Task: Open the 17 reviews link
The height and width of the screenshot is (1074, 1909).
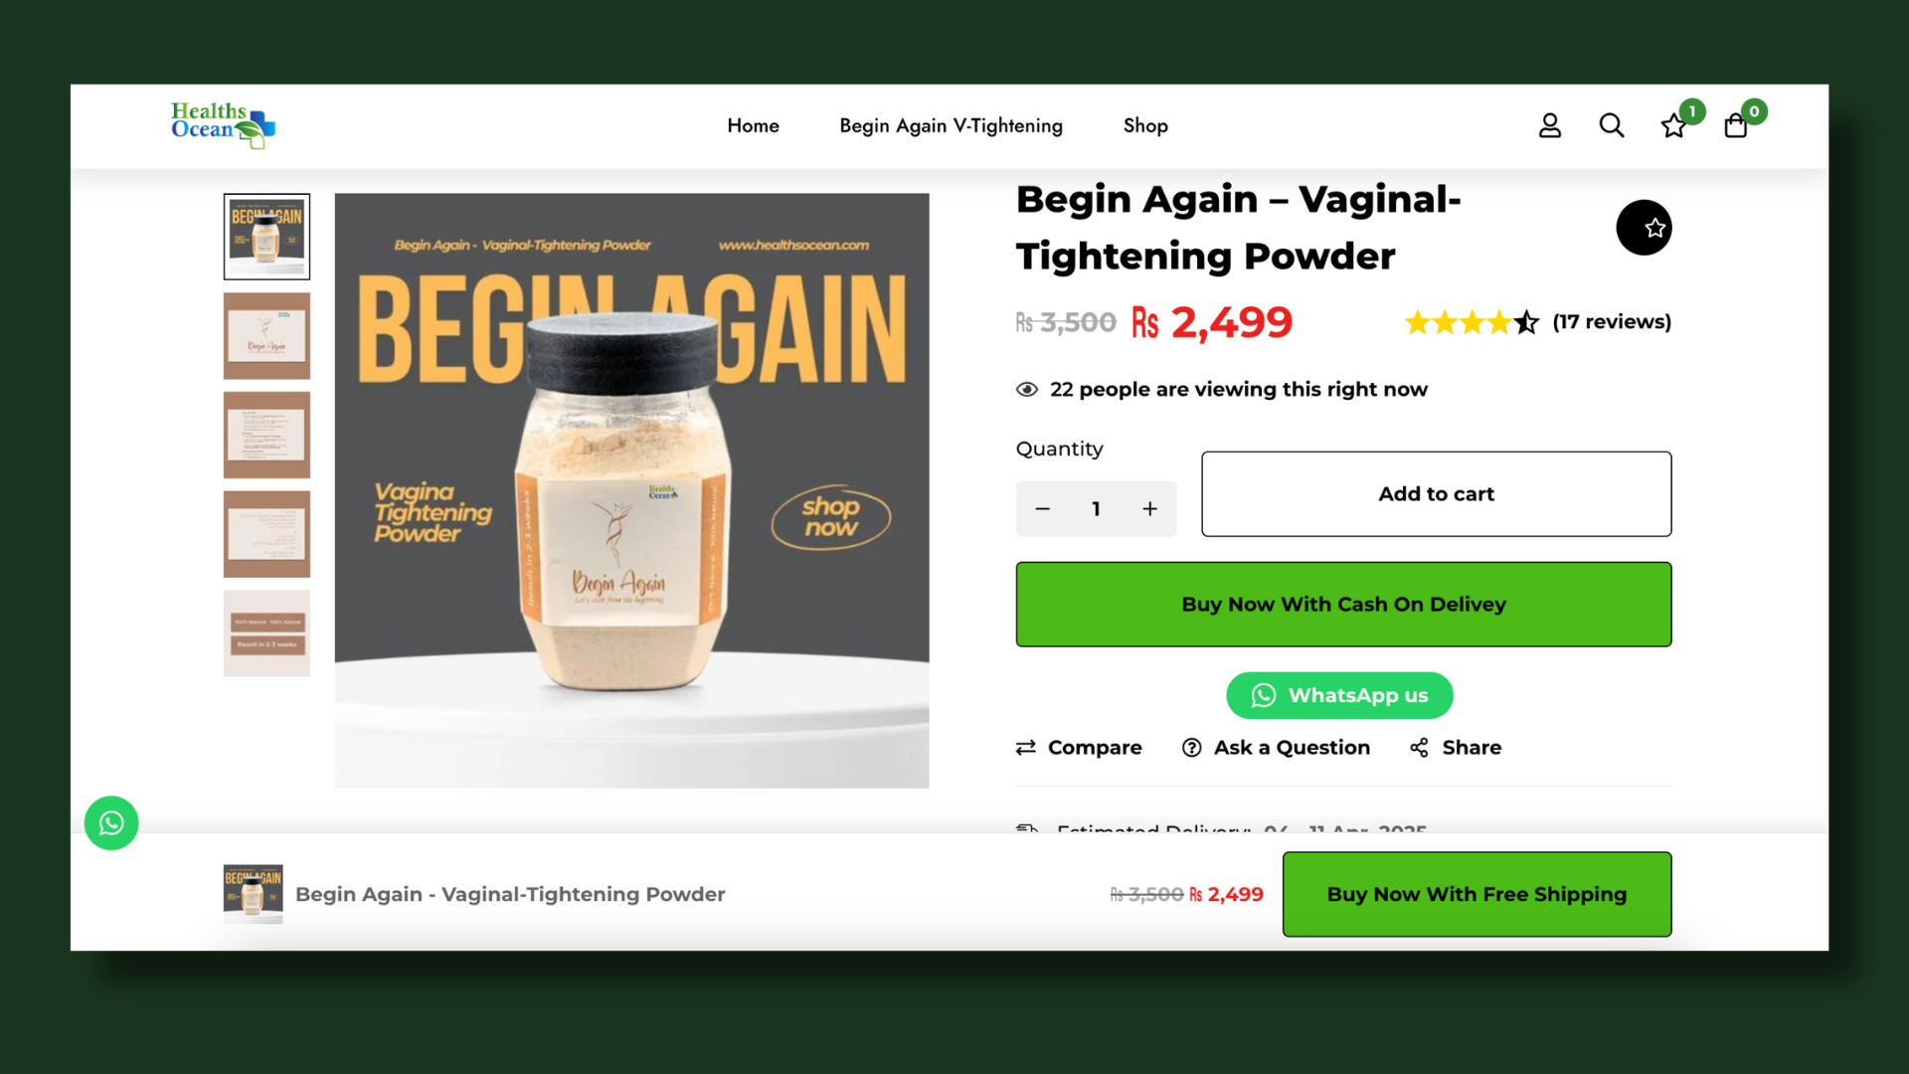Action: point(1612,322)
